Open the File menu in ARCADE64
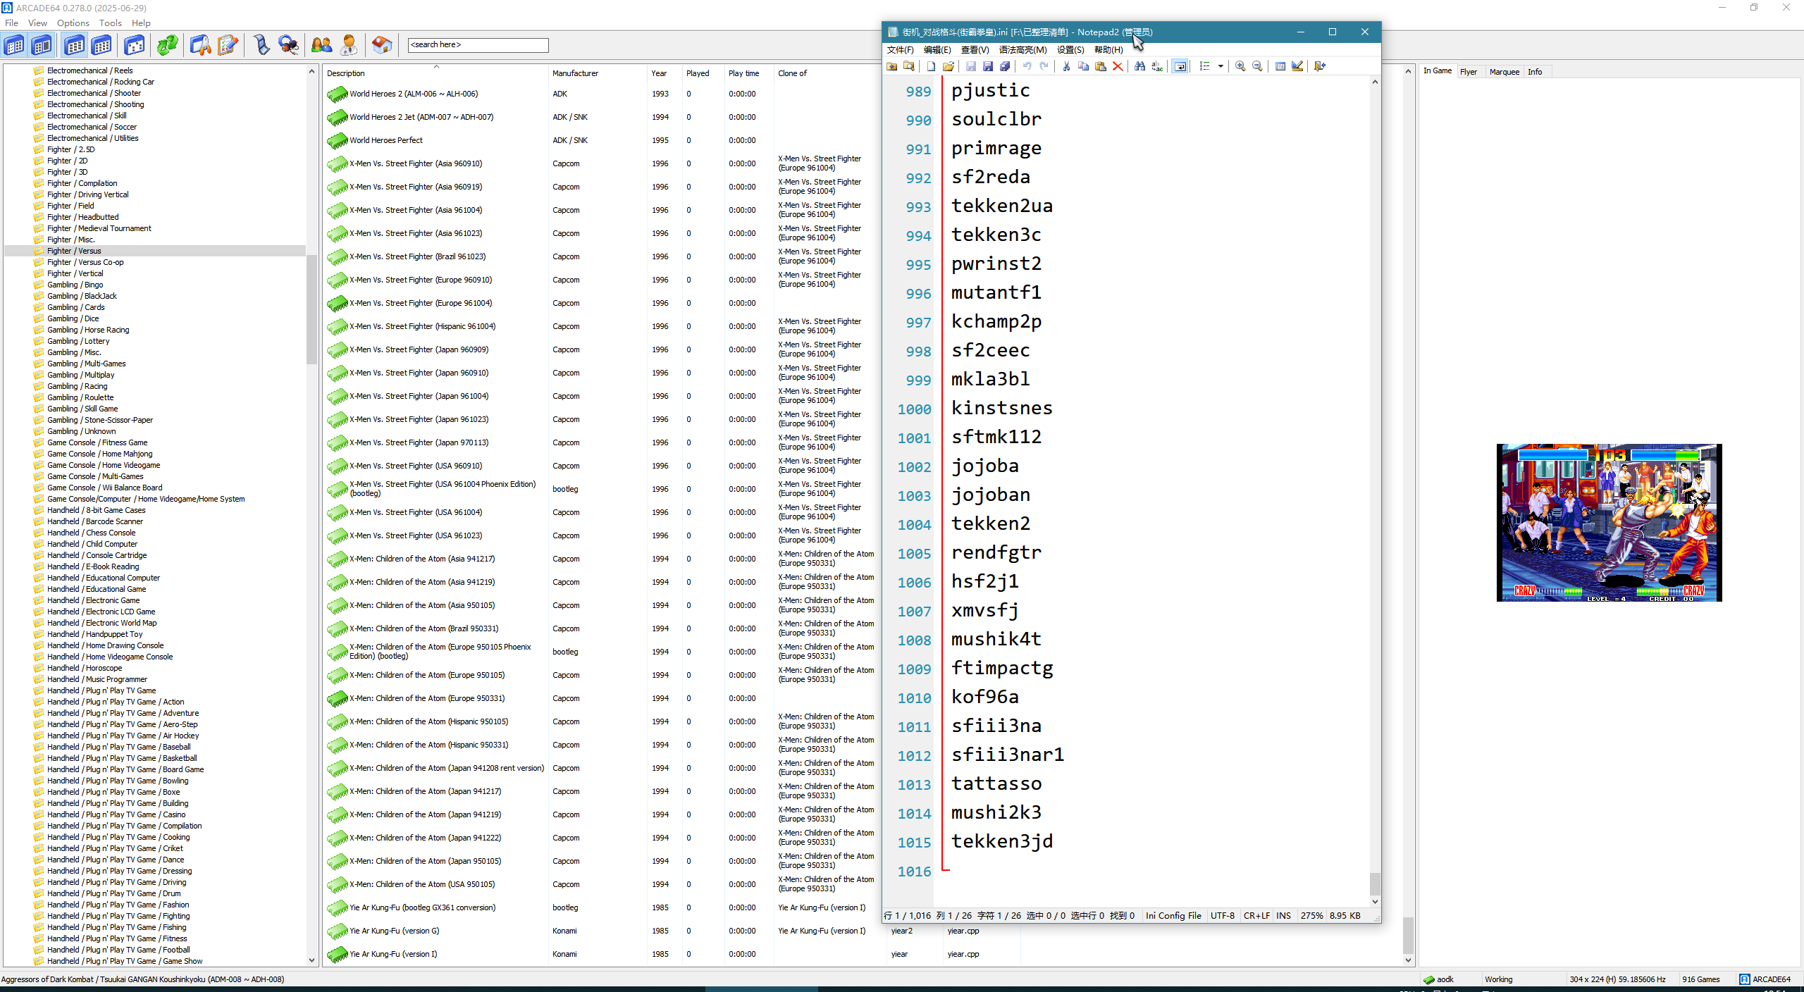Screen dimensions: 1804x992 12,23
